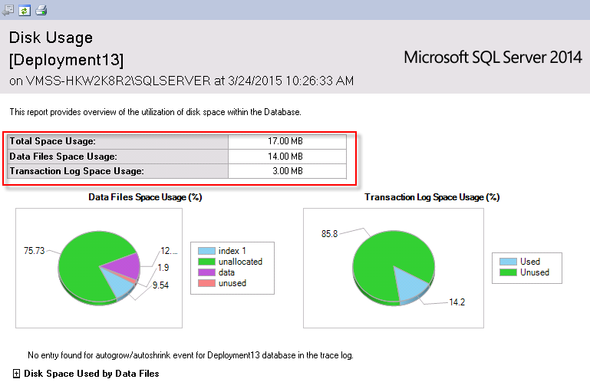The image size is (590, 389).
Task: Click the data purple legend swatch
Action: [x=206, y=272]
